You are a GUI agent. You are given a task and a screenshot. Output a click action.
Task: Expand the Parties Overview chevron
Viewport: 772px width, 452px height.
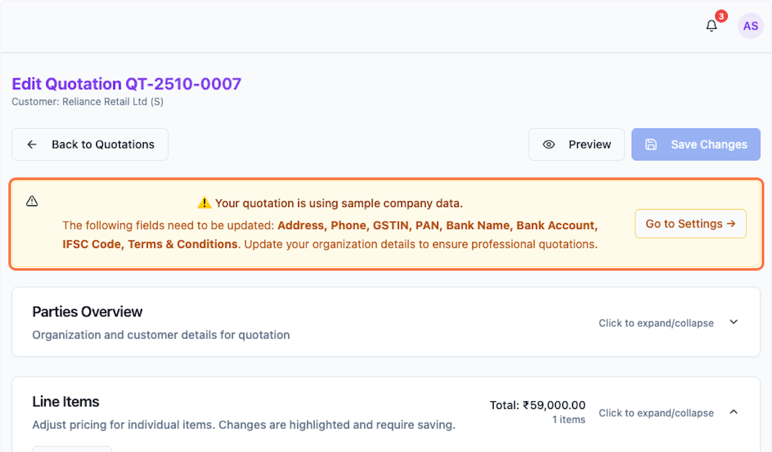pos(733,322)
